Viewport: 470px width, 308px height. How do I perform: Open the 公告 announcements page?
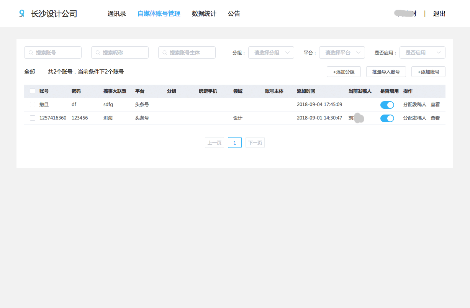pyautogui.click(x=234, y=14)
